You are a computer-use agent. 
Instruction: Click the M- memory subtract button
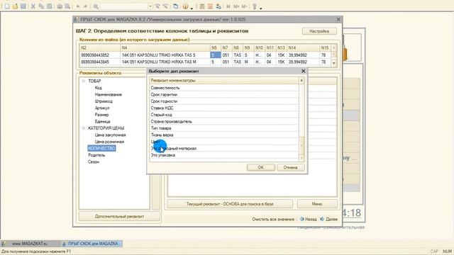[x=244, y=6]
